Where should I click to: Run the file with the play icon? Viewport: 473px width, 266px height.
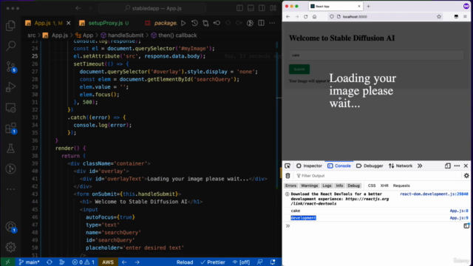tap(183, 23)
